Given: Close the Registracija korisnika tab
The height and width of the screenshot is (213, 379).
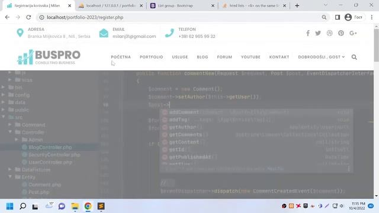Looking at the screenshot, I should tap(70, 5).
